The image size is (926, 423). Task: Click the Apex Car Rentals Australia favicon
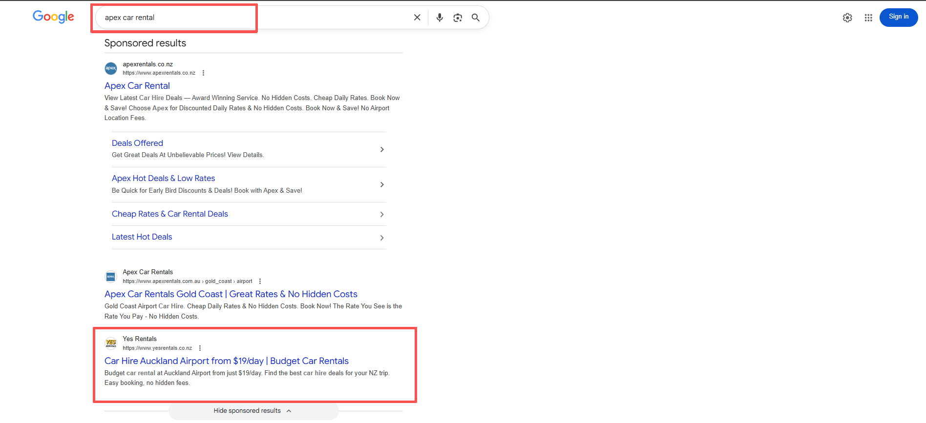coord(111,277)
